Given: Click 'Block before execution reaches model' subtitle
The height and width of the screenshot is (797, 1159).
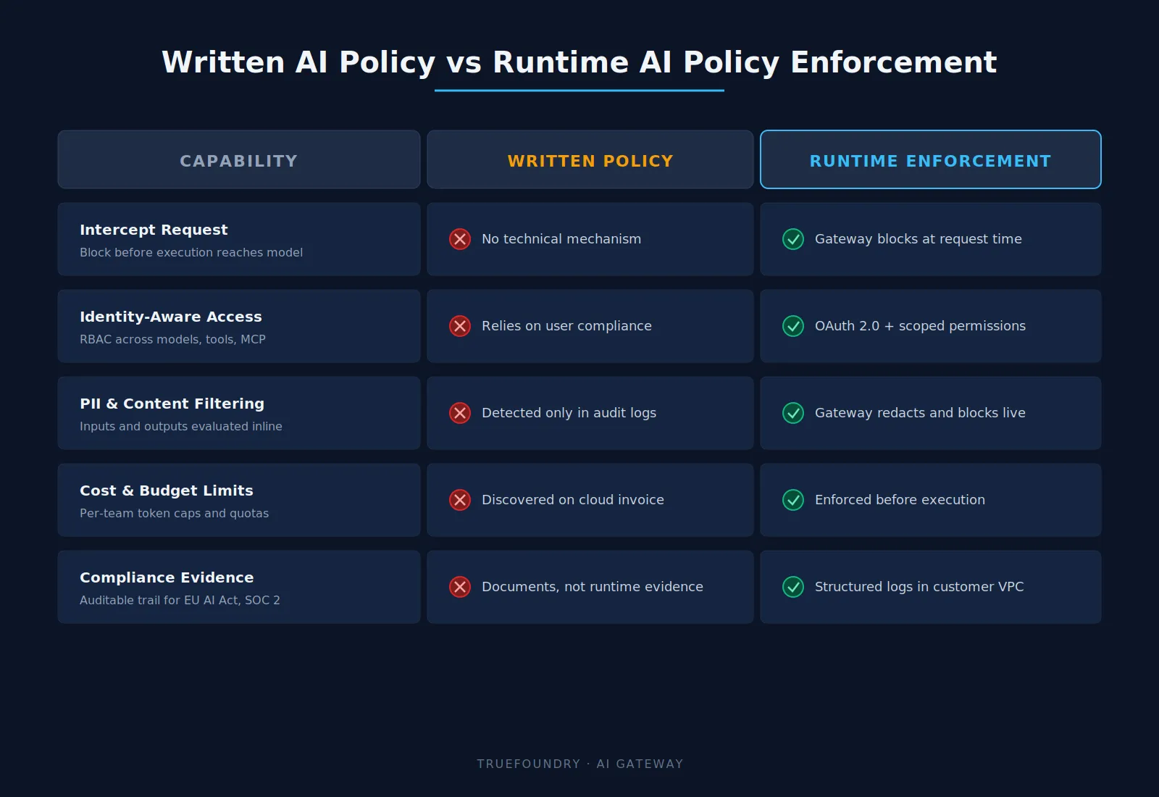Looking at the screenshot, I should point(191,252).
